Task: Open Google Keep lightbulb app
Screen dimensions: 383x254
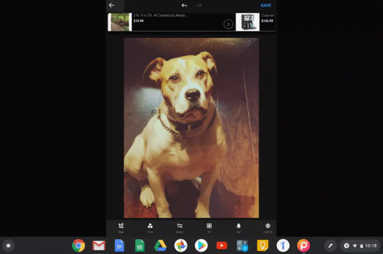Action: (x=263, y=246)
